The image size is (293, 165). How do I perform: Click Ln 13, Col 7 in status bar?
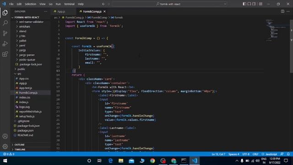coord(218,154)
